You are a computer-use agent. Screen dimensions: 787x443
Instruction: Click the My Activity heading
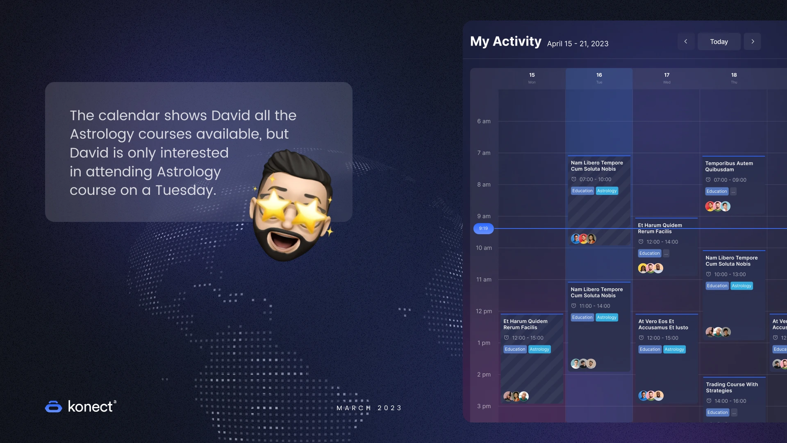pyautogui.click(x=505, y=41)
